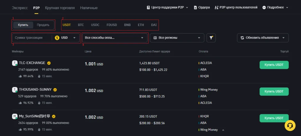Collapse My_SunSiNe payment methods chevron
Screen dimensions: 301x136
tap(223, 130)
